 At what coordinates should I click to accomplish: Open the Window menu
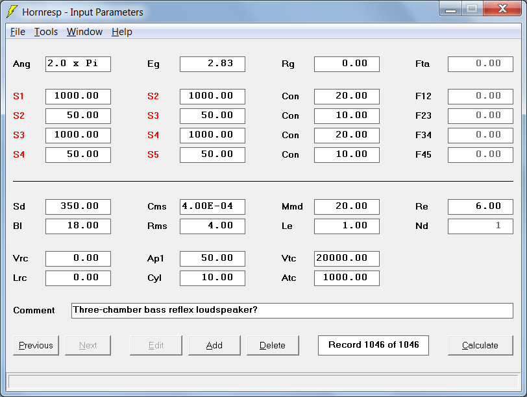[84, 32]
